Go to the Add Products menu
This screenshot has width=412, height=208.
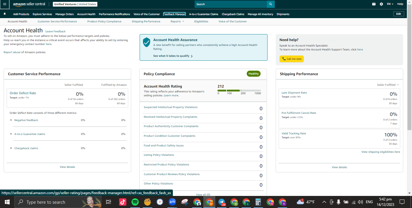pos(21,14)
